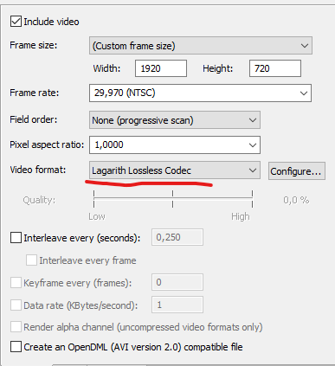The width and height of the screenshot is (335, 366).
Task: Open the Video format dropdown
Action: coord(175,170)
